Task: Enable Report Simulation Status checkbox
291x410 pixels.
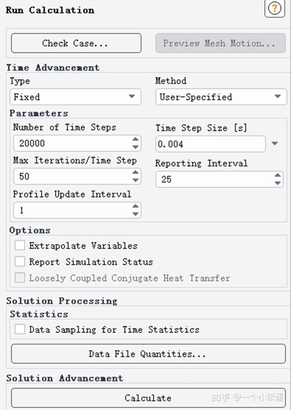Action: click(20, 262)
